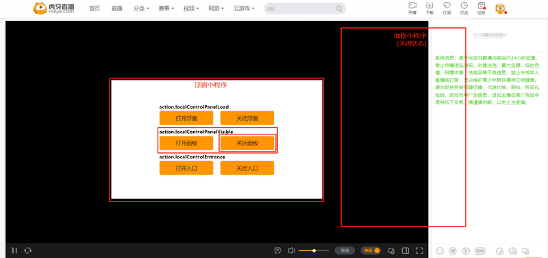The width and height of the screenshot is (548, 258).
Task: Open the 任务 tasks calendar icon
Action: pyautogui.click(x=482, y=8)
